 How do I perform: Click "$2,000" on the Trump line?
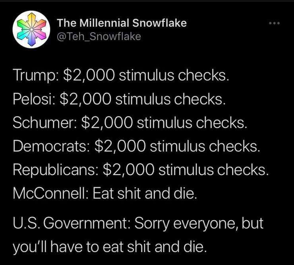tap(89, 75)
